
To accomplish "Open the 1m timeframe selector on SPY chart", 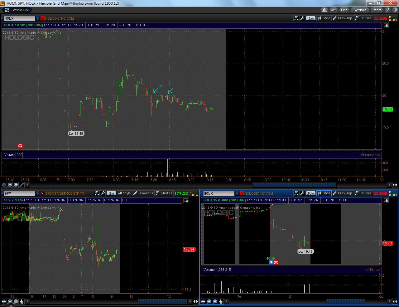I will [x=111, y=193].
